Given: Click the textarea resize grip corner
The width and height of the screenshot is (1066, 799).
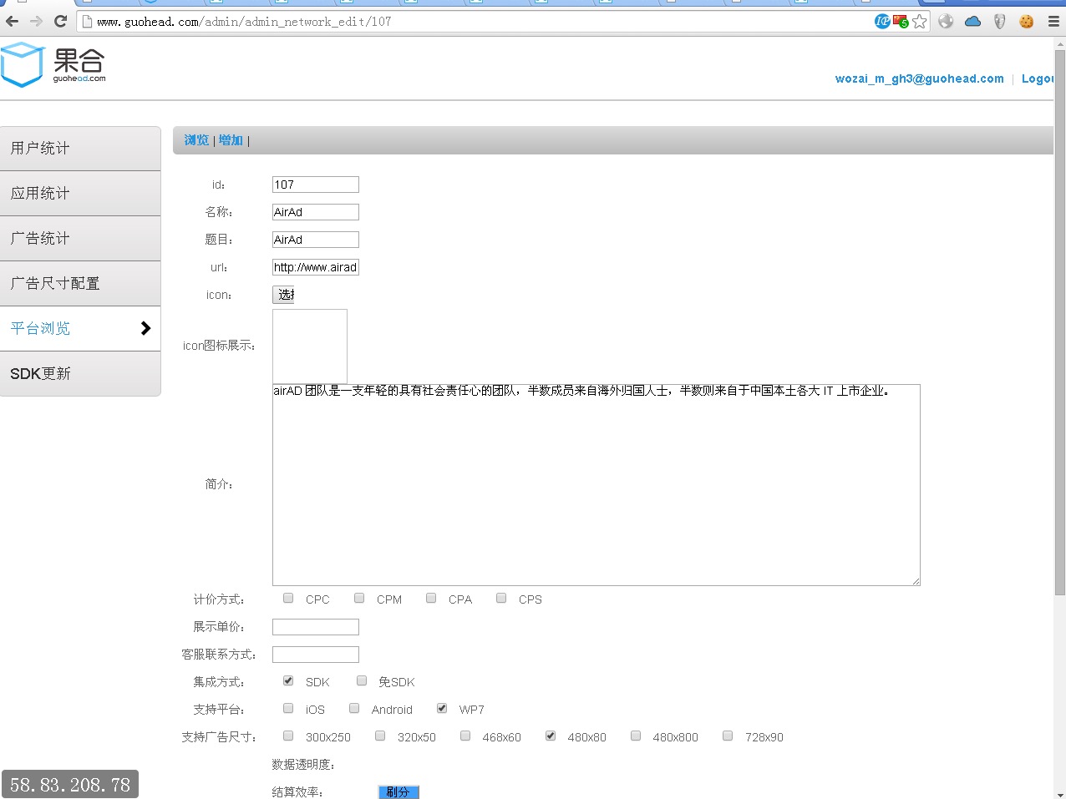Looking at the screenshot, I should tap(916, 581).
